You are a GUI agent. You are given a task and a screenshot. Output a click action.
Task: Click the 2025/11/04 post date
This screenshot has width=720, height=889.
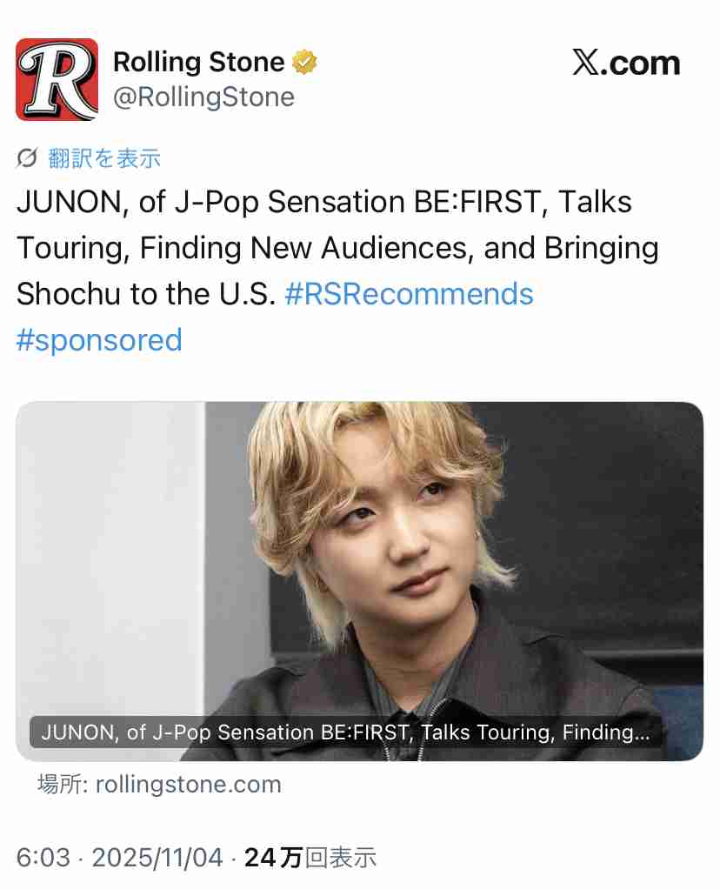point(157,858)
